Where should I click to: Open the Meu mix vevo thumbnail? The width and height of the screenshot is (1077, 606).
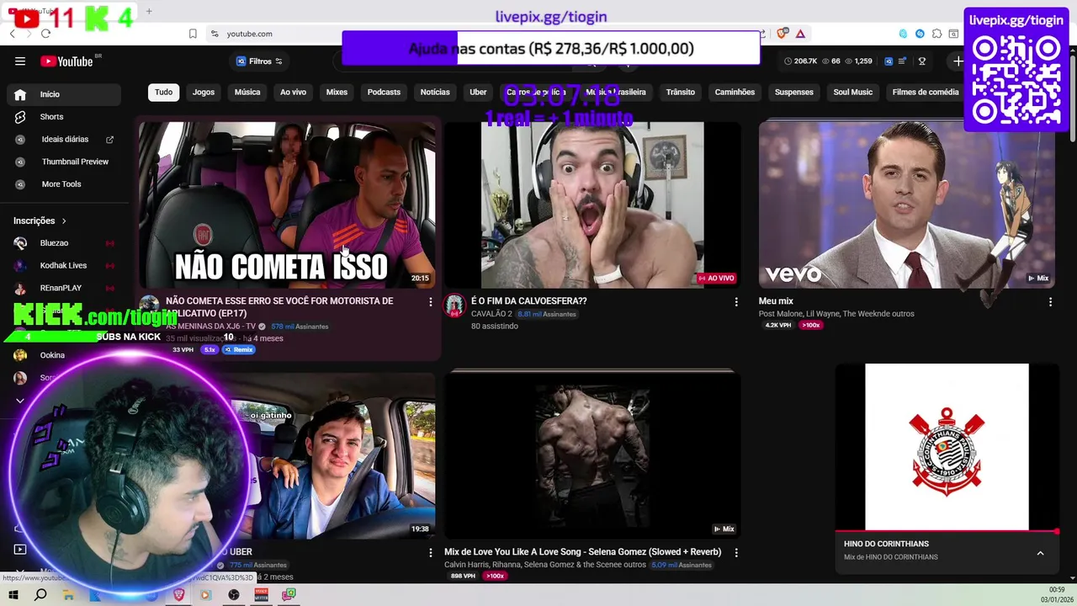[x=906, y=205]
